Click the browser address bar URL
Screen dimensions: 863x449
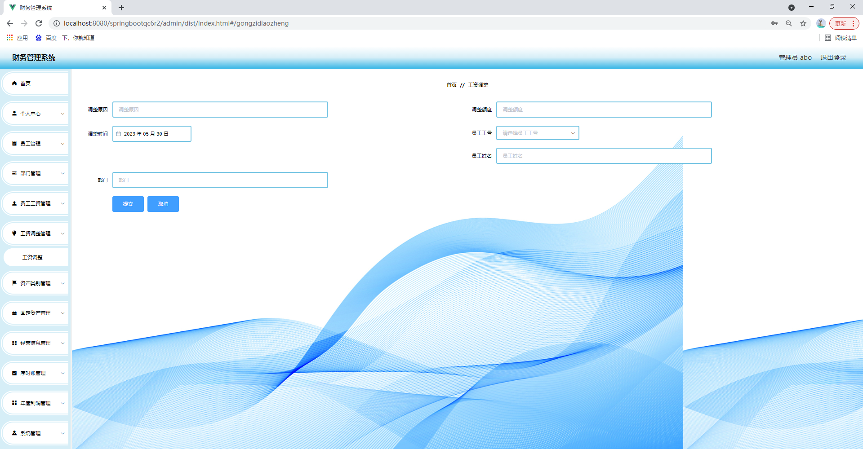click(x=176, y=23)
